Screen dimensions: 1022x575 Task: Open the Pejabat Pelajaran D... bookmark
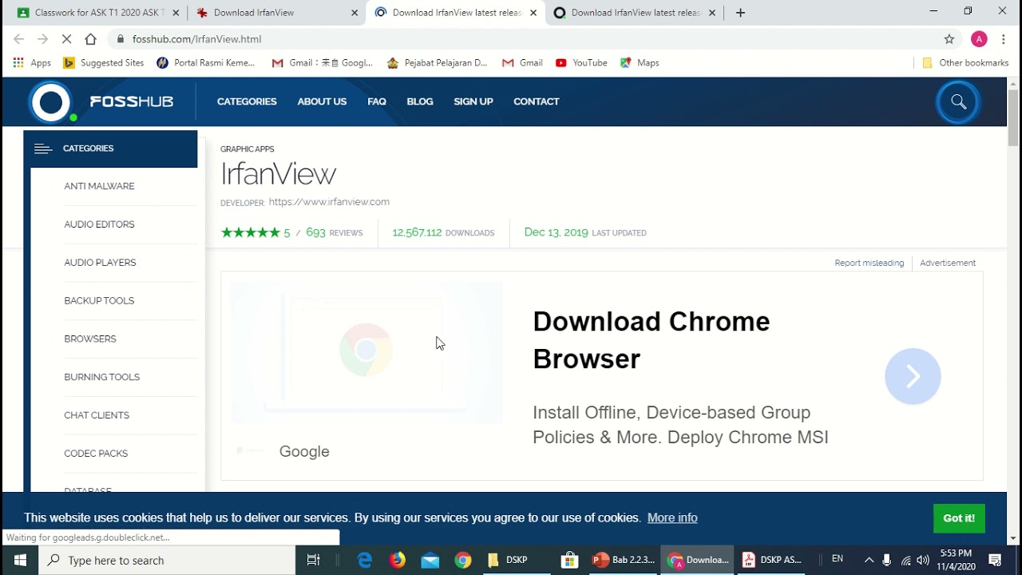pos(437,63)
